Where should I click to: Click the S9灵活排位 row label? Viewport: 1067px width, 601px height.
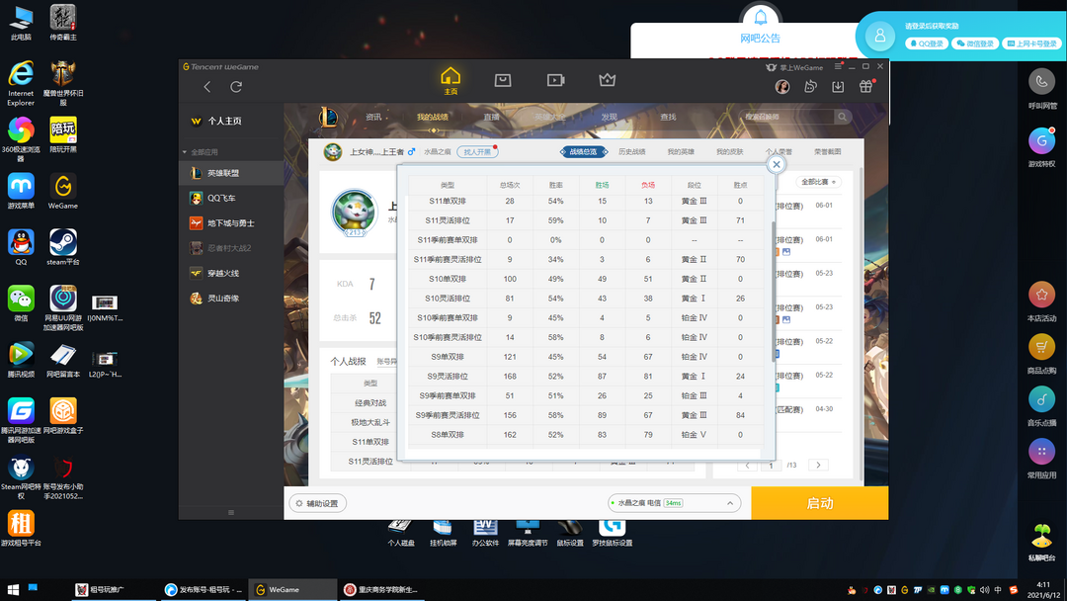[448, 377]
